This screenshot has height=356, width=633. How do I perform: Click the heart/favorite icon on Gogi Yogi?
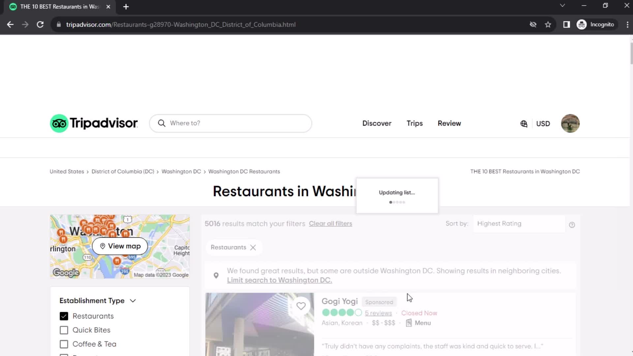pos(301,306)
